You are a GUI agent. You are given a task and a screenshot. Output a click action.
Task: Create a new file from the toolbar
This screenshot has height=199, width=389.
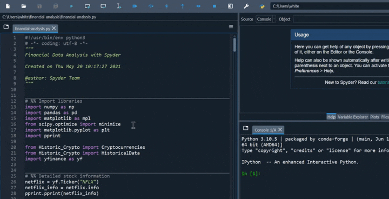8,6
